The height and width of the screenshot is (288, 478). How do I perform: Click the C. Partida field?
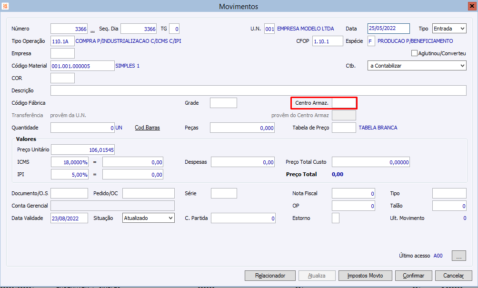pos(243,218)
